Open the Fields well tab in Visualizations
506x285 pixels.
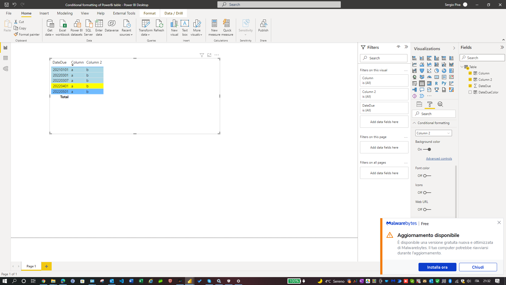419,104
